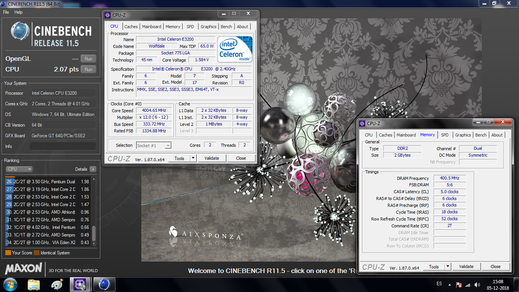The width and height of the screenshot is (519, 292).
Task: Click GFX Board field GeForce GT 640
Action: 63,136
